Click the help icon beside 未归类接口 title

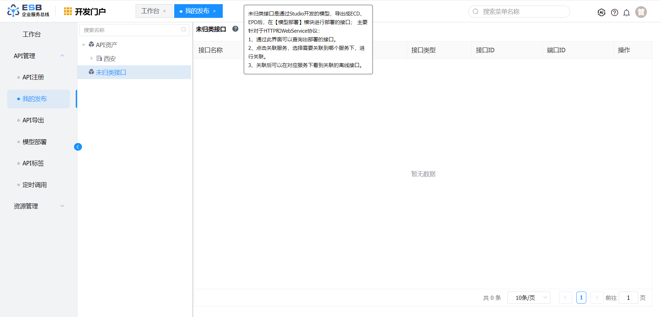pos(235,29)
